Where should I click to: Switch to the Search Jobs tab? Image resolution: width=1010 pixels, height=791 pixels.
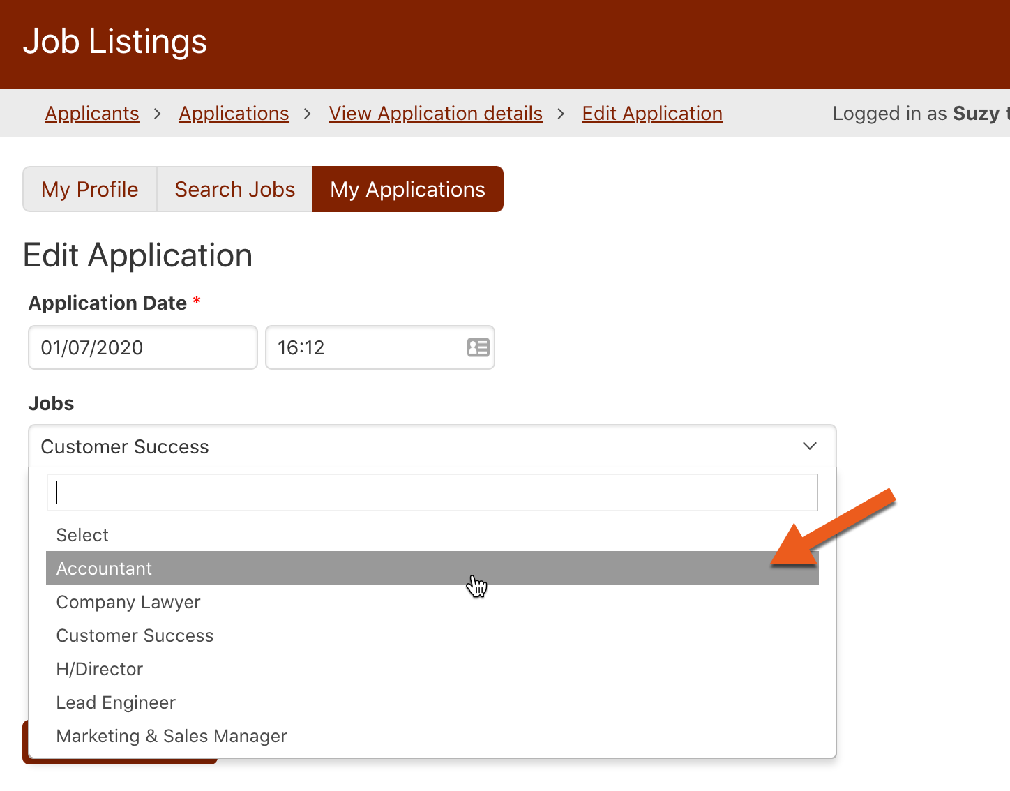235,189
